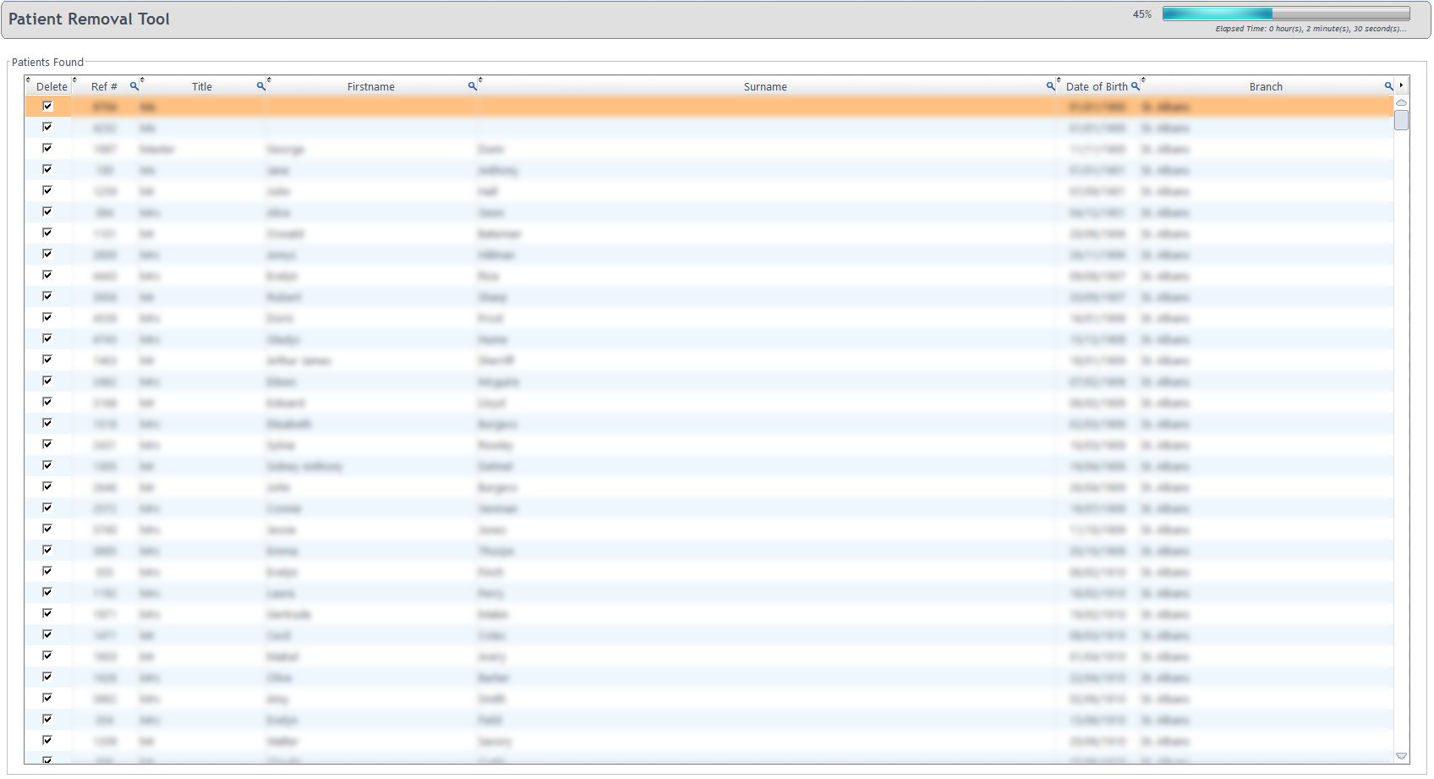Untick Delete checkbox for Arthur James
The height and width of the screenshot is (779, 1434).
47,360
